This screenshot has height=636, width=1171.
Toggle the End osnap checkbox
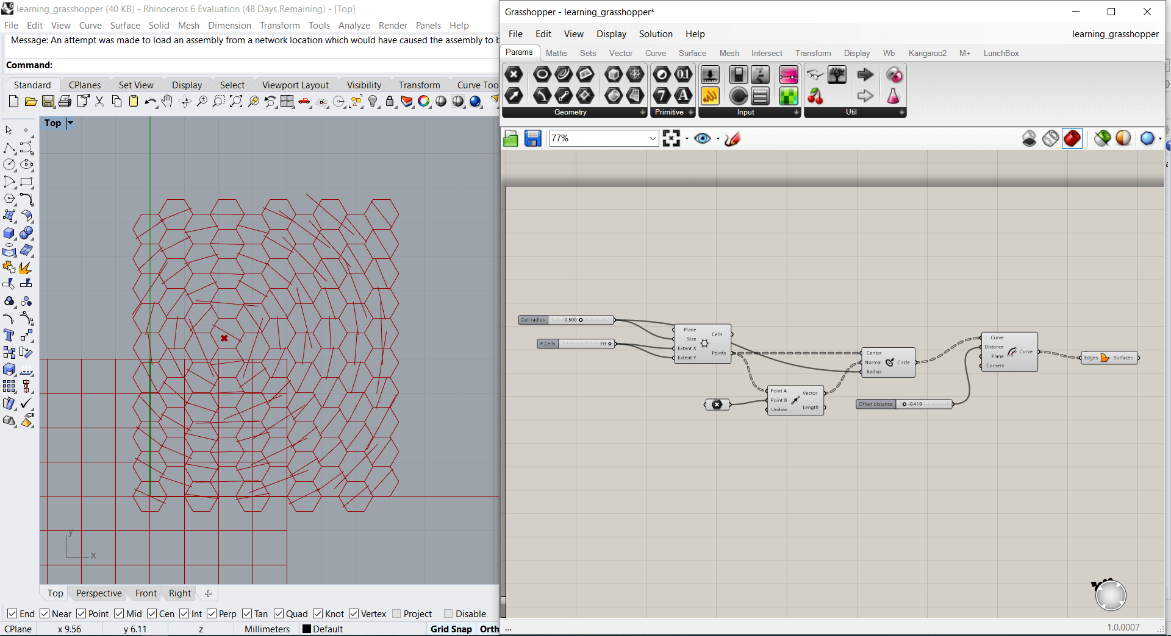click(12, 613)
